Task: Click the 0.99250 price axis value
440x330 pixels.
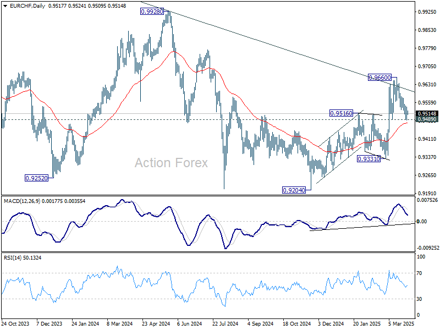Action: [427, 12]
